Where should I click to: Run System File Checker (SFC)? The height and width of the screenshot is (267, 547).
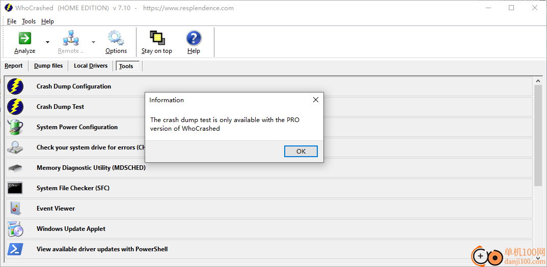click(269, 188)
